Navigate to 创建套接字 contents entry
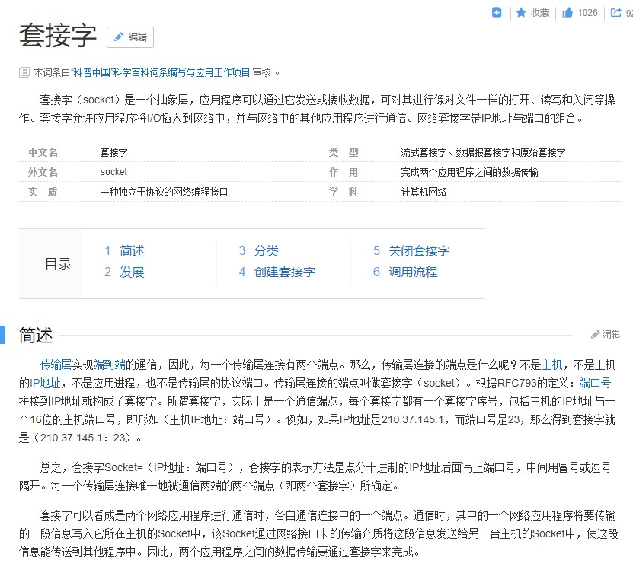633x570 pixels. tap(284, 272)
